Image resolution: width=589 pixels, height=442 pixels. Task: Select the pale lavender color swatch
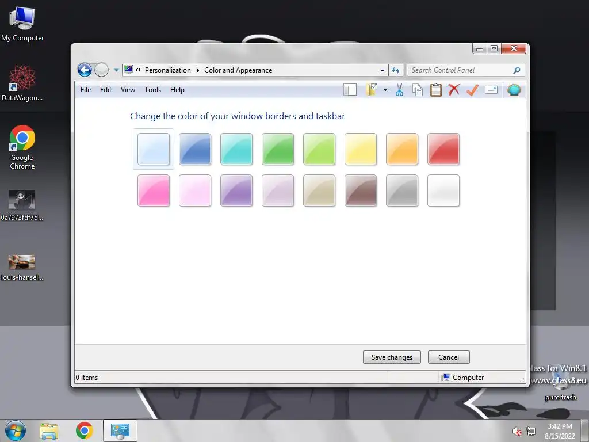pyautogui.click(x=278, y=190)
